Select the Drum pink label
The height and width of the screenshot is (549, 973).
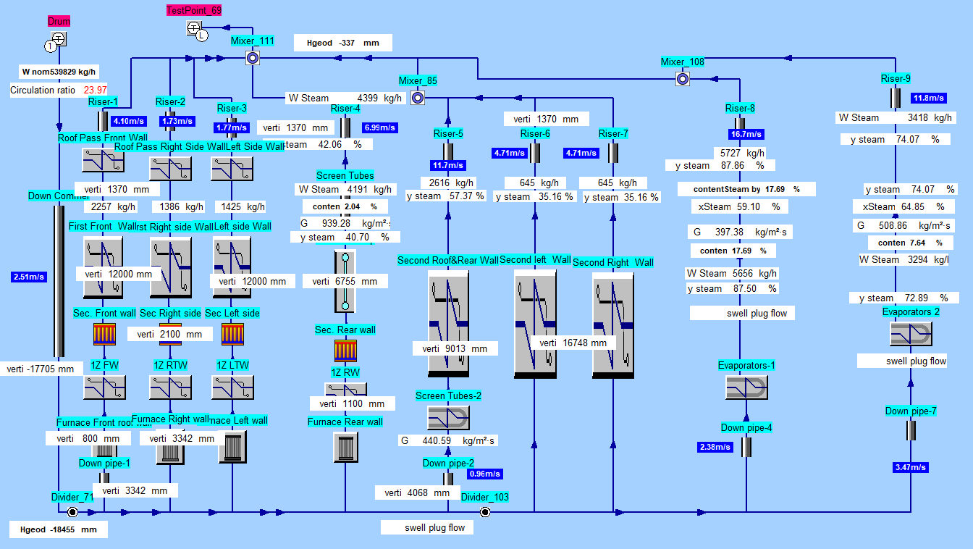59,21
